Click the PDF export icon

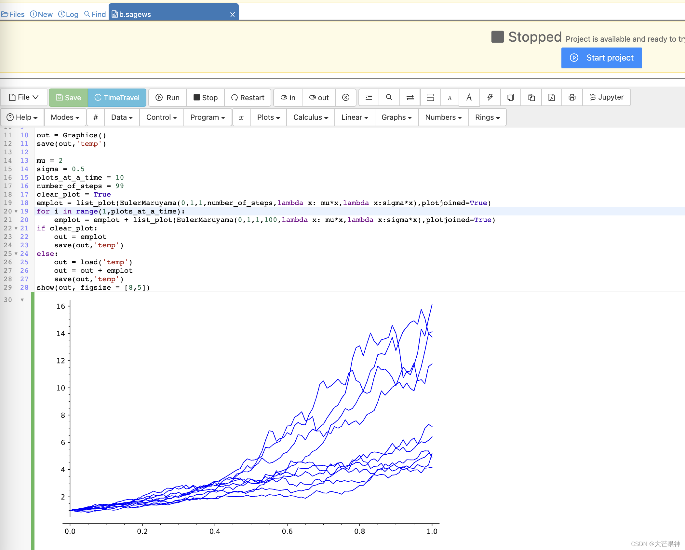[551, 97]
